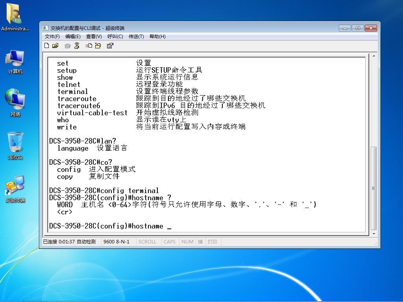Close the 超级终端 window
The image size is (403, 302).
tap(371, 28)
